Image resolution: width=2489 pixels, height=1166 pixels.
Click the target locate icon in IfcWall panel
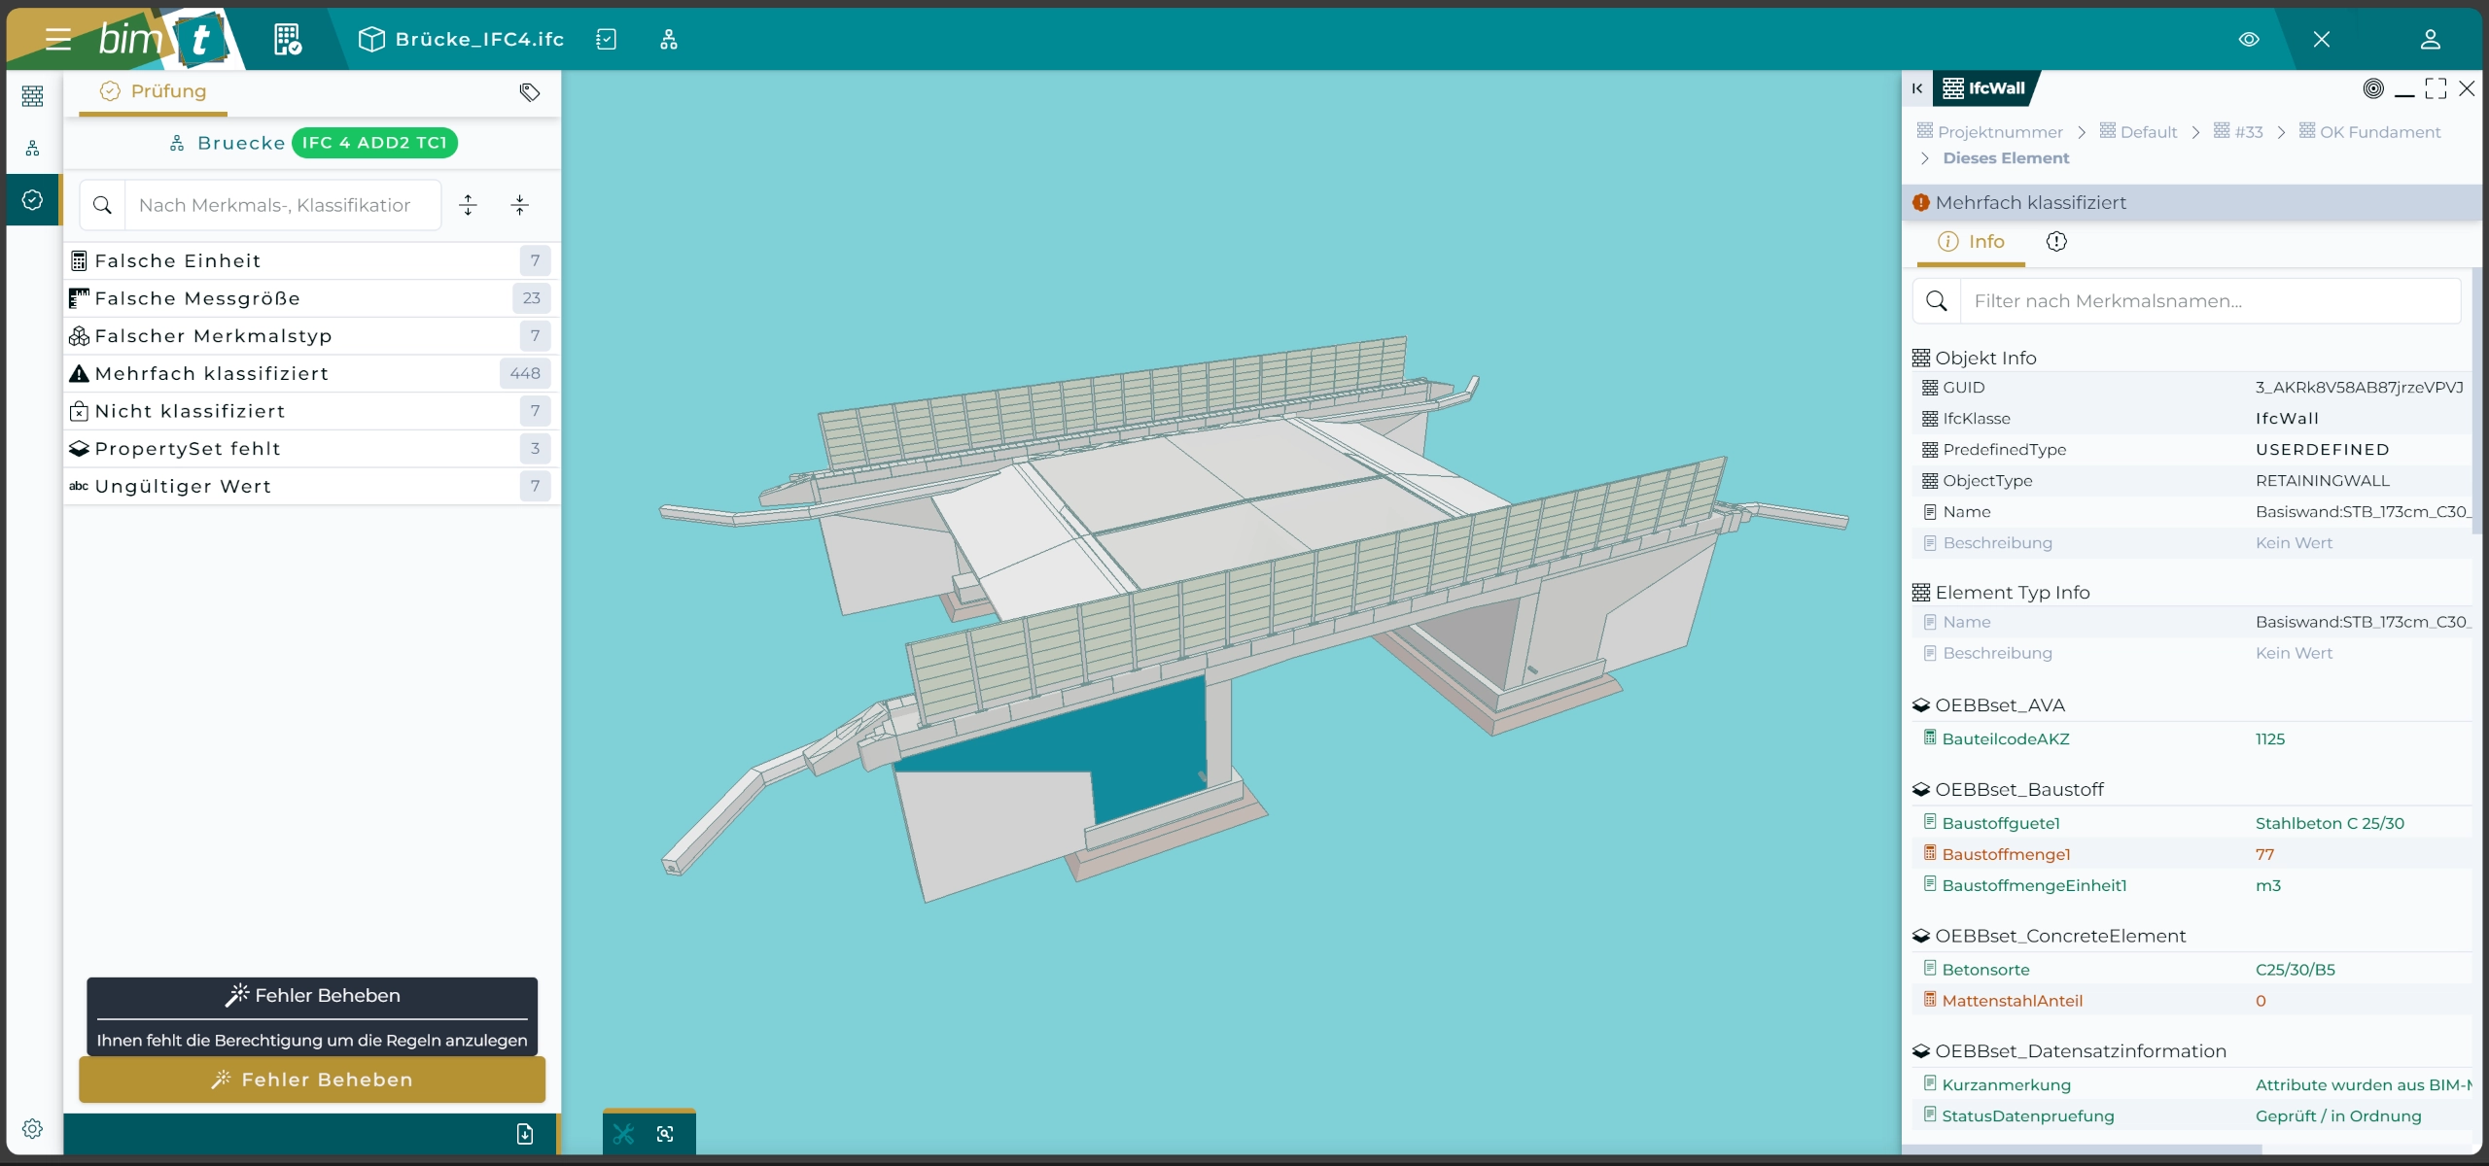(2373, 88)
